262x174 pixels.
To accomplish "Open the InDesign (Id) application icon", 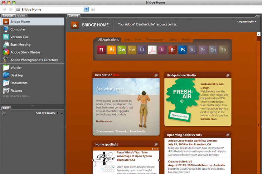I will [163, 50].
